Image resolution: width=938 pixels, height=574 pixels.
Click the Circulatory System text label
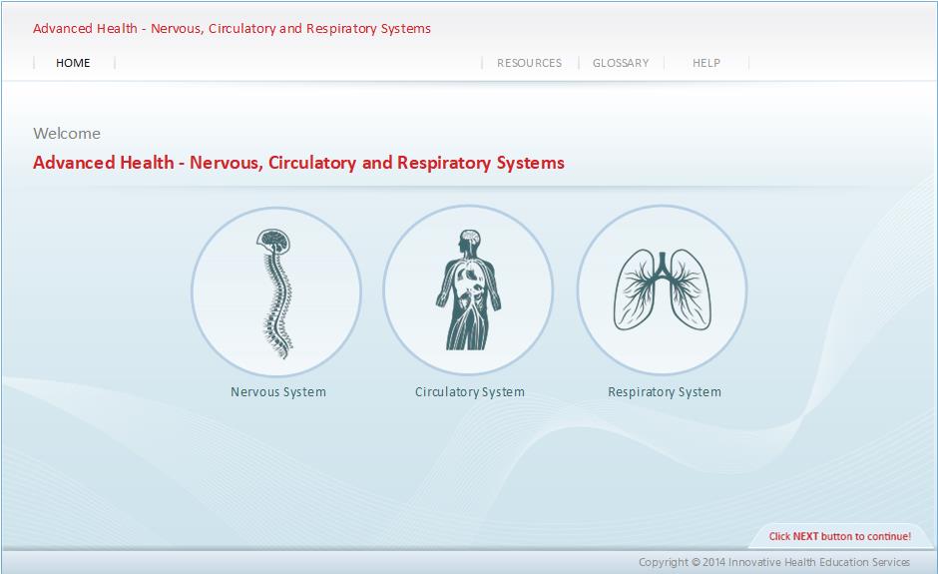470,392
